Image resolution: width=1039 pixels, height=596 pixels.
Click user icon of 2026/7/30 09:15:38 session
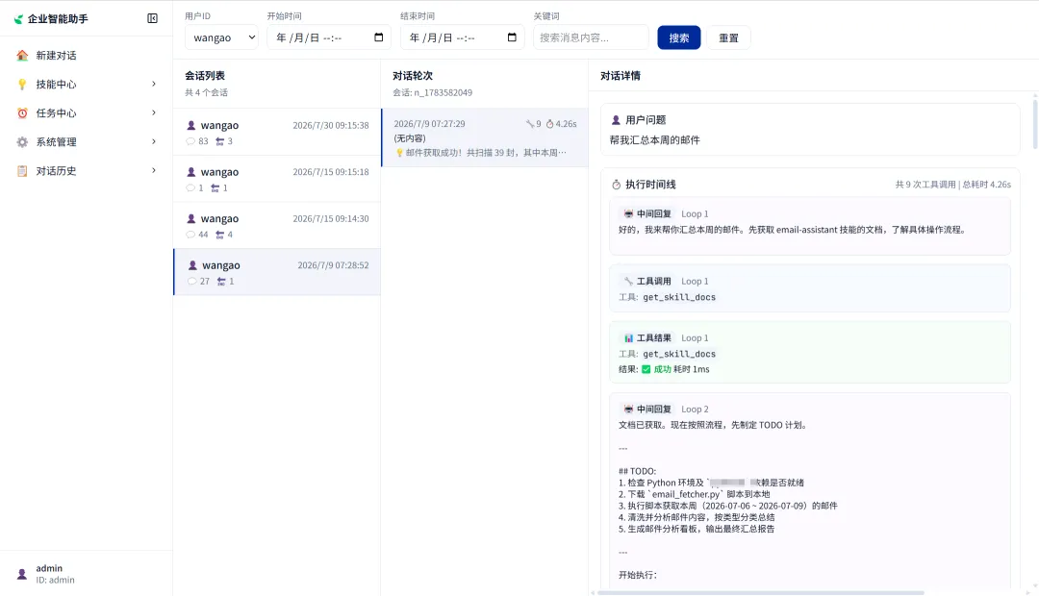tap(191, 125)
